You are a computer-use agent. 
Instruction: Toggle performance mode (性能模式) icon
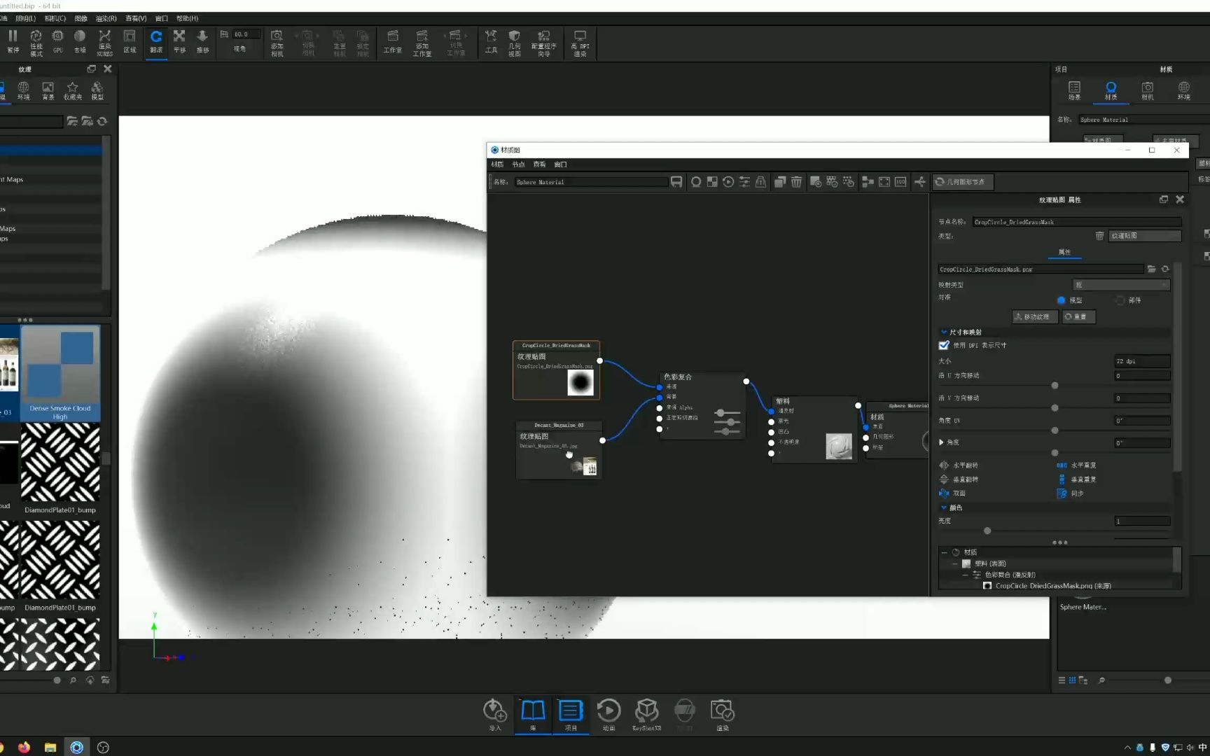tap(36, 42)
